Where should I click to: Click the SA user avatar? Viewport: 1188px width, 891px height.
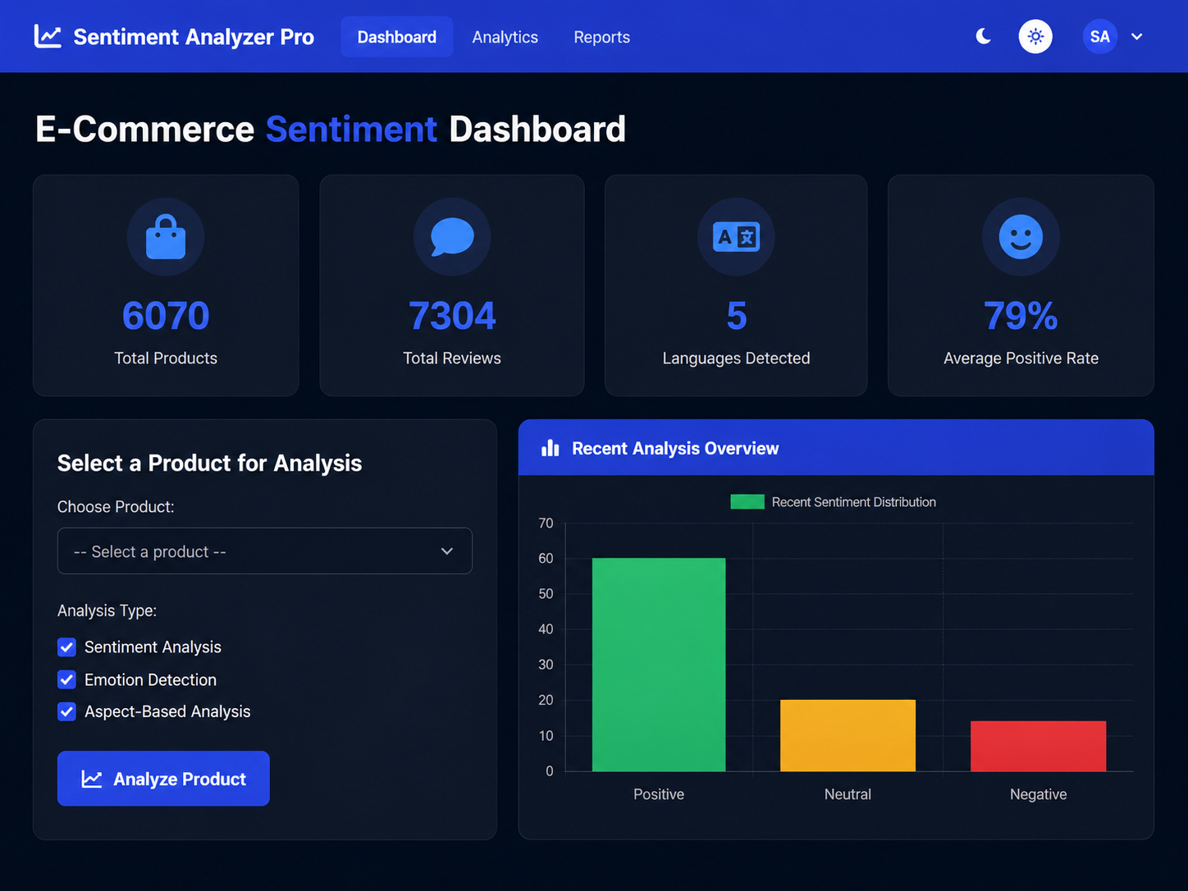coord(1099,36)
